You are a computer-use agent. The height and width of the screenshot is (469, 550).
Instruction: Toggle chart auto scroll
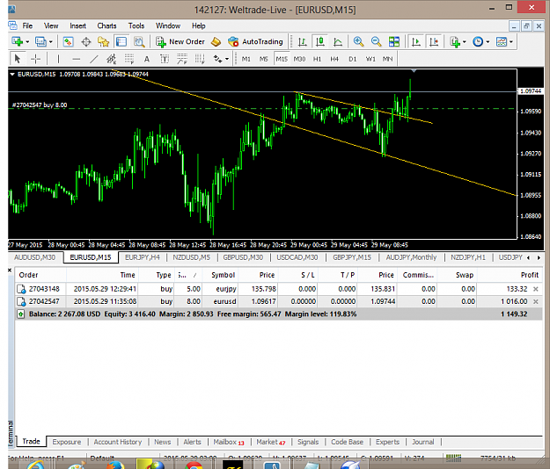tap(416, 41)
